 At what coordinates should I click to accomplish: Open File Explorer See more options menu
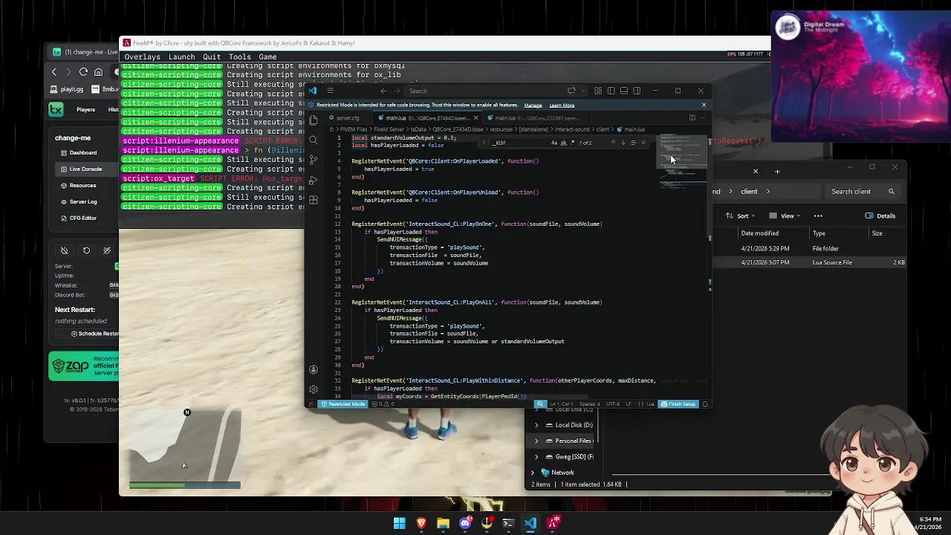click(x=818, y=215)
